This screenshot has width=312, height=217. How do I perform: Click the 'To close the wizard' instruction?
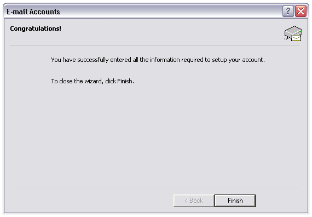(x=93, y=81)
